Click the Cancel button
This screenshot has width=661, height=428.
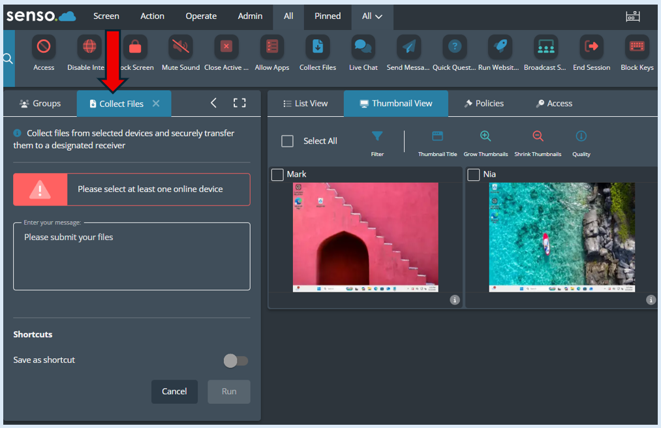tap(174, 391)
